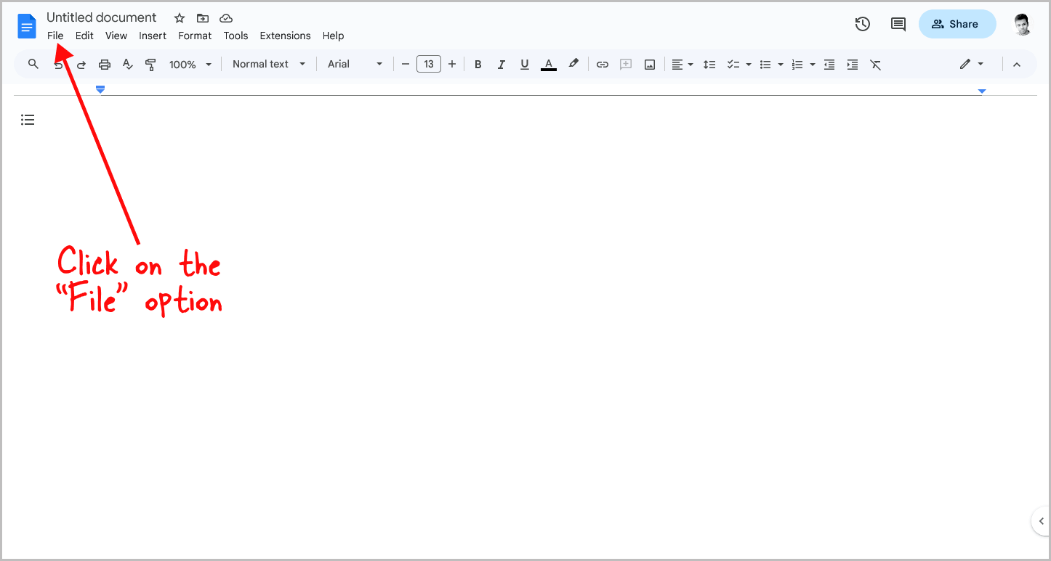The image size is (1051, 561).
Task: Expand the line spacing options
Action: pos(709,64)
